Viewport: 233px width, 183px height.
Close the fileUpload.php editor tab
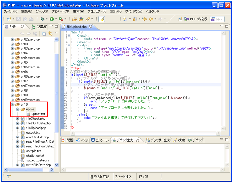[x=91, y=27]
